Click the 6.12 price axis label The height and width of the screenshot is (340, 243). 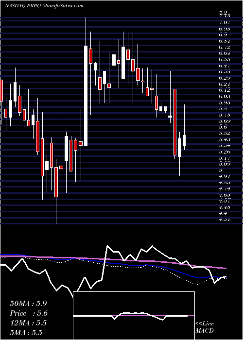pos(225,90)
